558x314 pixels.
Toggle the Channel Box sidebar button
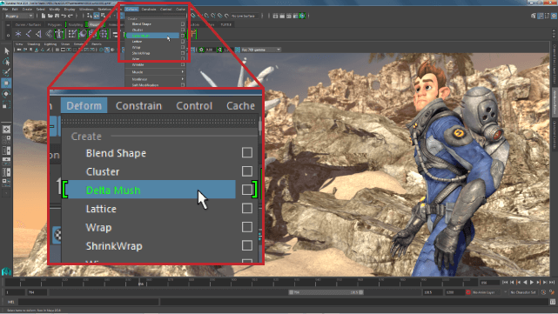pos(554,16)
